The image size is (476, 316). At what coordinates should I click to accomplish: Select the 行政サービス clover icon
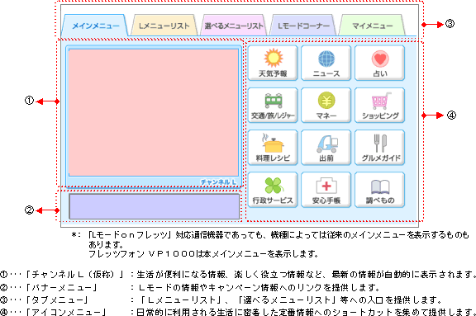tap(273, 190)
